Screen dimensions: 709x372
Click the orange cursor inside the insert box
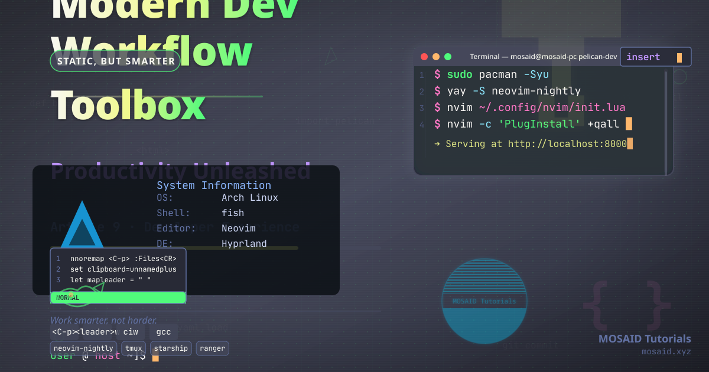tap(679, 57)
